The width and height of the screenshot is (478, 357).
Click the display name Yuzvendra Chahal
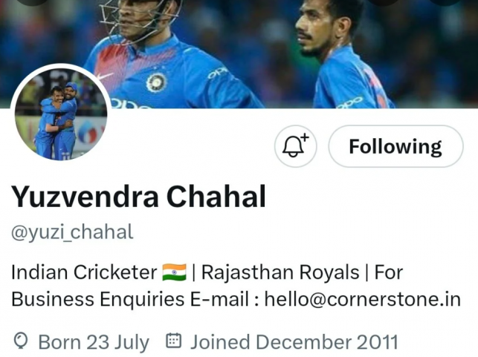coord(138,197)
